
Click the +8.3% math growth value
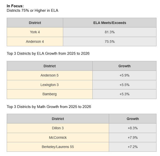(x=133, y=128)
